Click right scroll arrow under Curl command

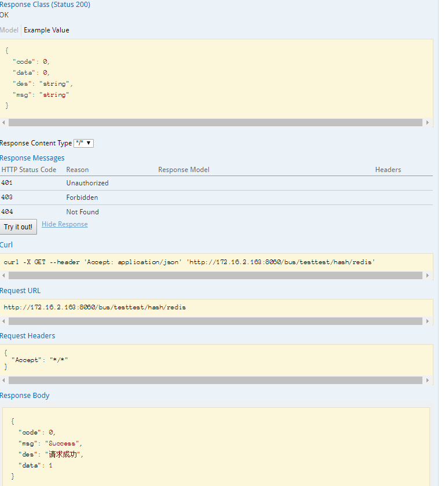pyautogui.click(x=427, y=276)
